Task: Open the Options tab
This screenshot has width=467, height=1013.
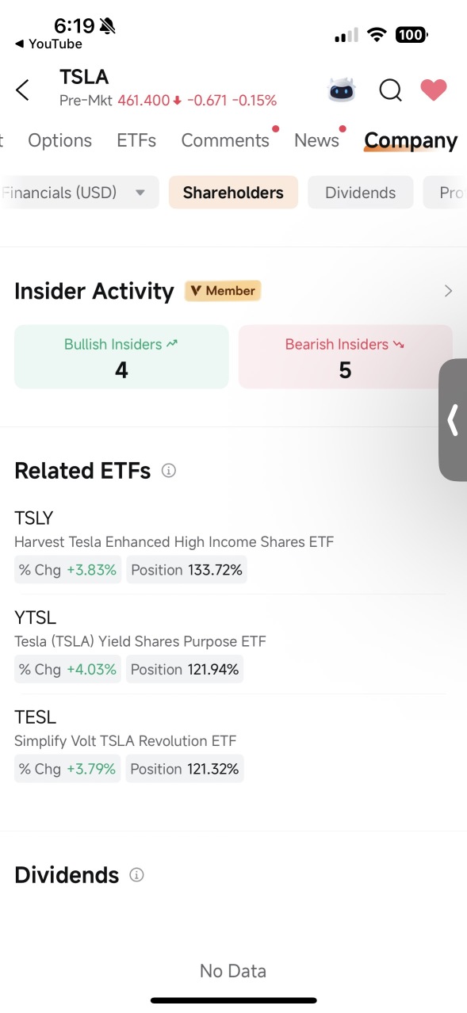Action: pos(59,140)
